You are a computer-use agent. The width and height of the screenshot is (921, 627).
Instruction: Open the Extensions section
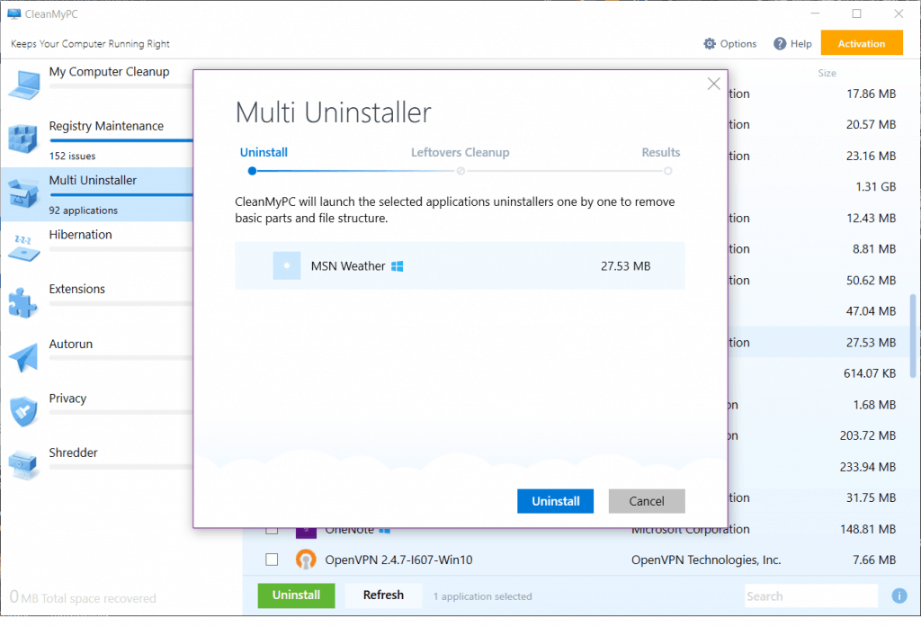77,289
